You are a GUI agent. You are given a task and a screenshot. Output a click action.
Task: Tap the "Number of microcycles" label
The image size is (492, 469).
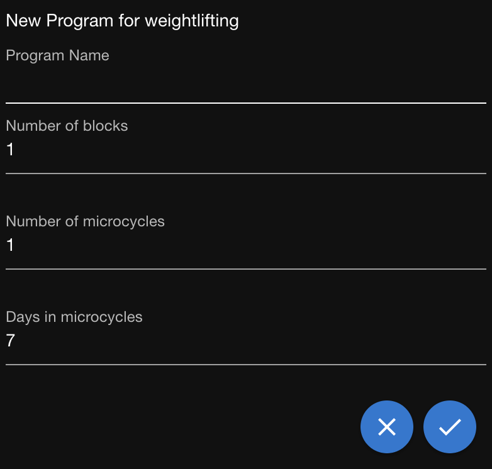(x=85, y=221)
